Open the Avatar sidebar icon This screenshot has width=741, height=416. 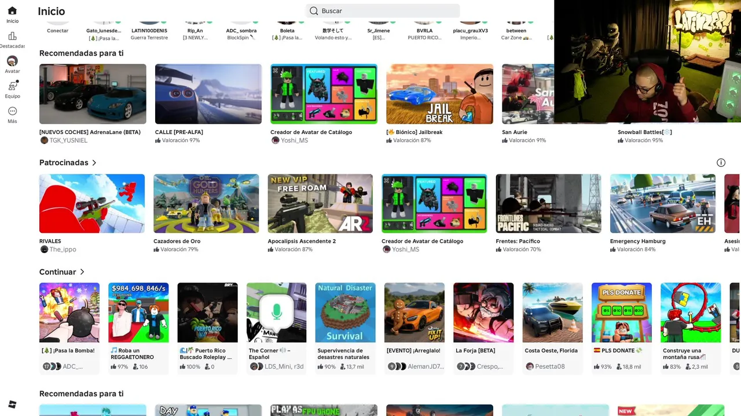pos(12,61)
